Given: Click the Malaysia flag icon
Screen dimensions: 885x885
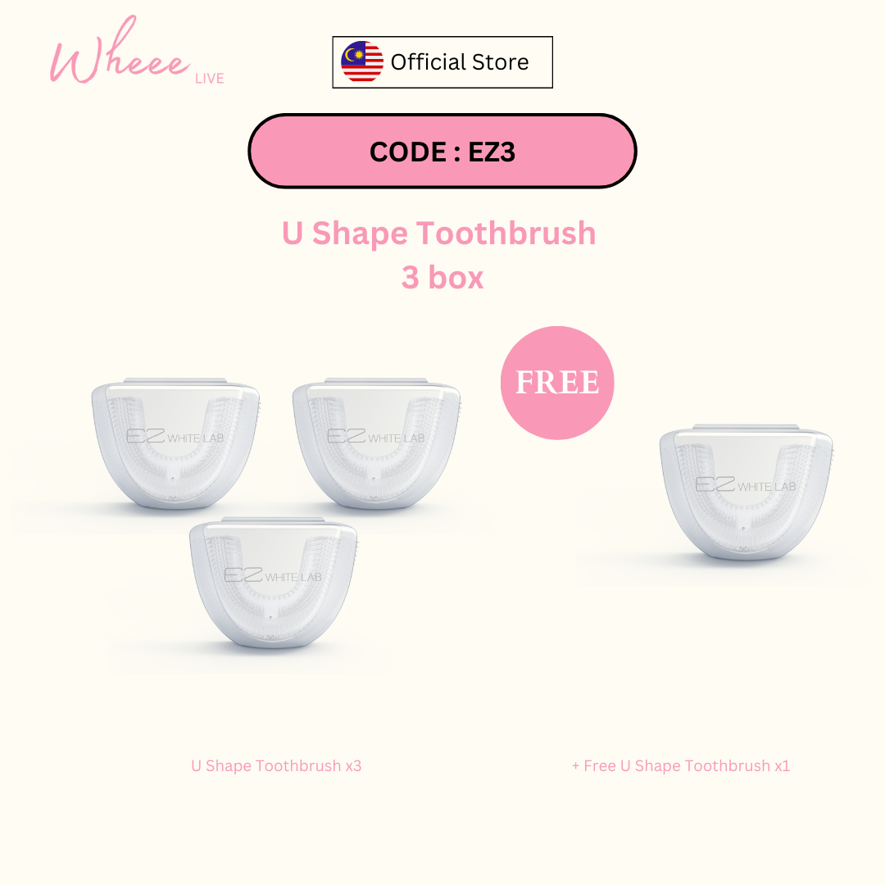Looking at the screenshot, I should point(362,61).
